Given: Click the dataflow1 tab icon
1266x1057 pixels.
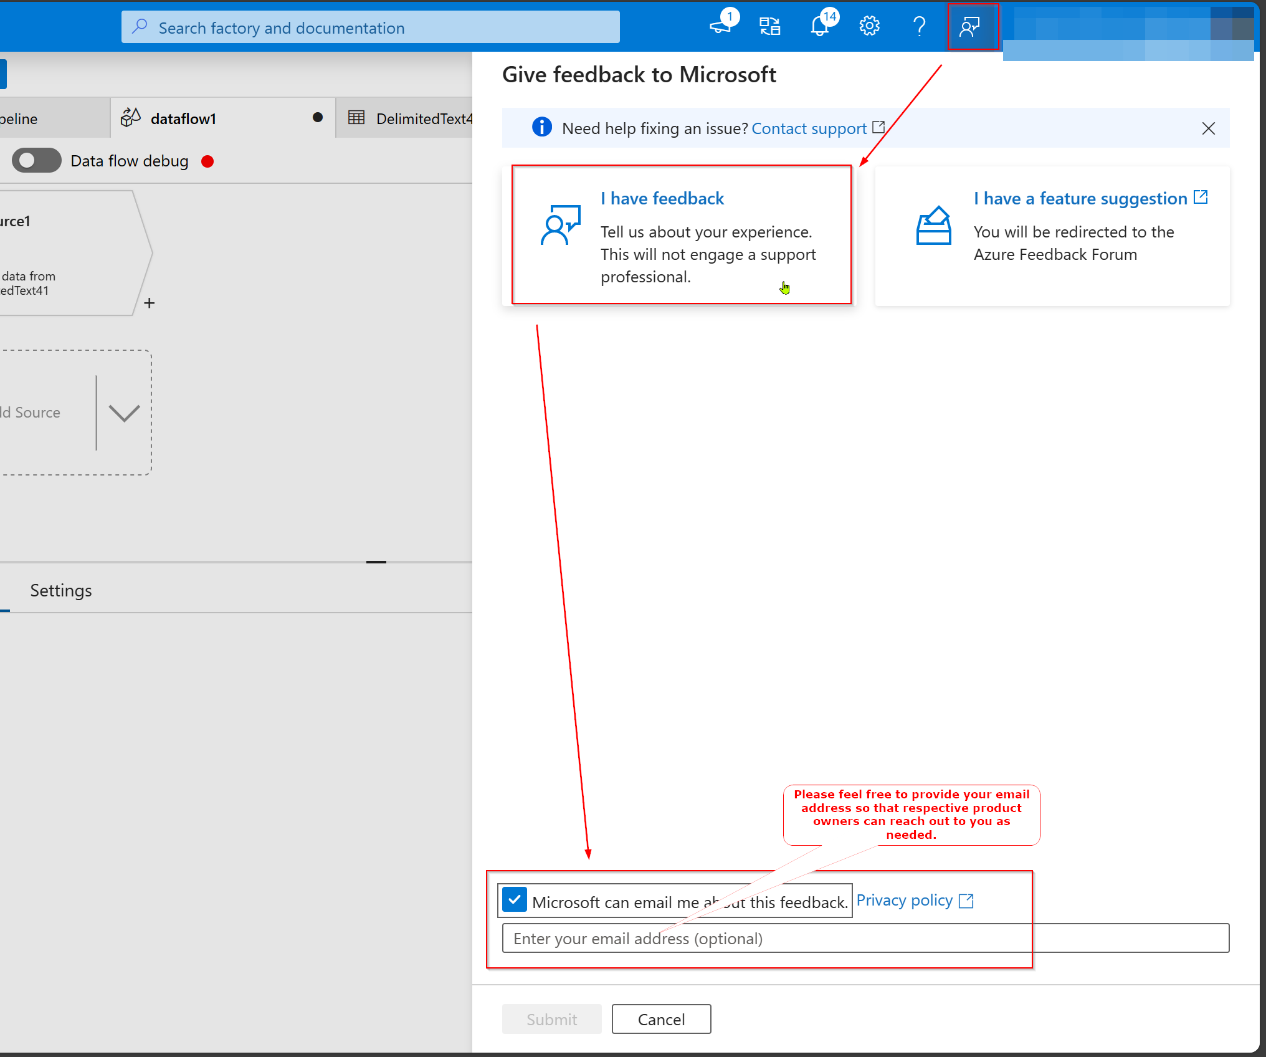Looking at the screenshot, I should point(130,117).
